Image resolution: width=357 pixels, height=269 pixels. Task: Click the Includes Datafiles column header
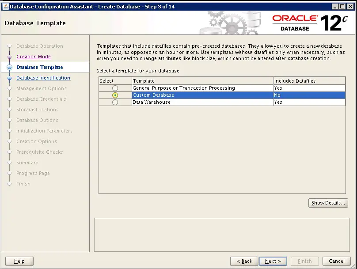click(x=309, y=81)
